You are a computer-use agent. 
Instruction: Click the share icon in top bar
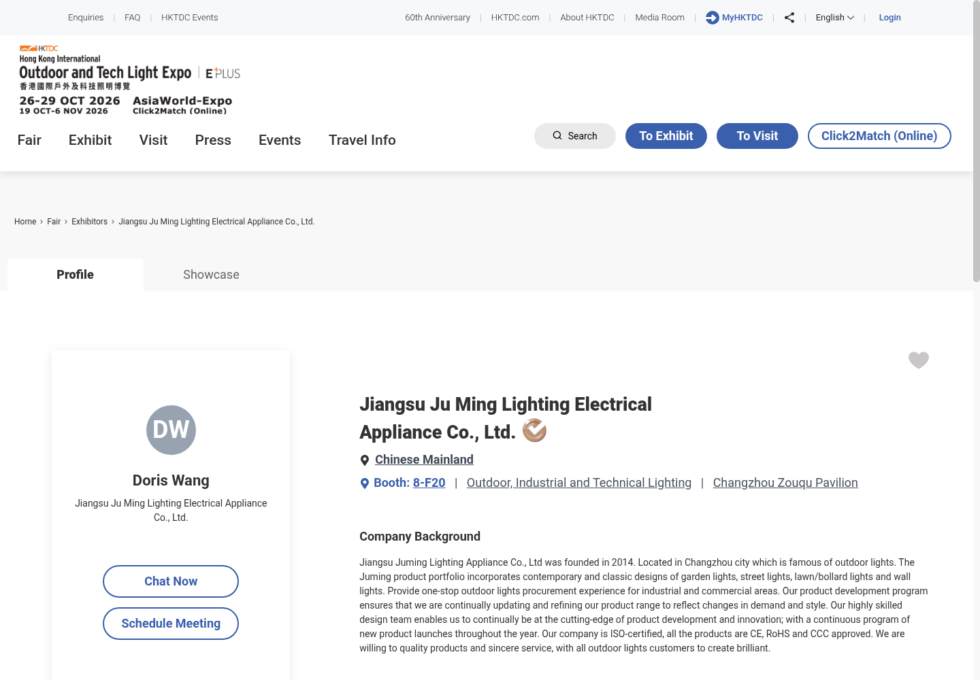(789, 18)
